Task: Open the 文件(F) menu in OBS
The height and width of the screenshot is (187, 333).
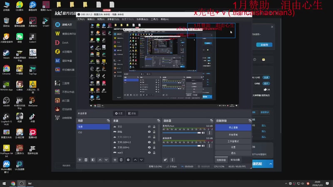Action: tap(81, 19)
